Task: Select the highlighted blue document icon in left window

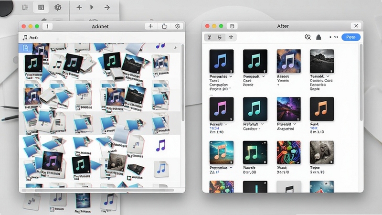Action: tap(26, 48)
